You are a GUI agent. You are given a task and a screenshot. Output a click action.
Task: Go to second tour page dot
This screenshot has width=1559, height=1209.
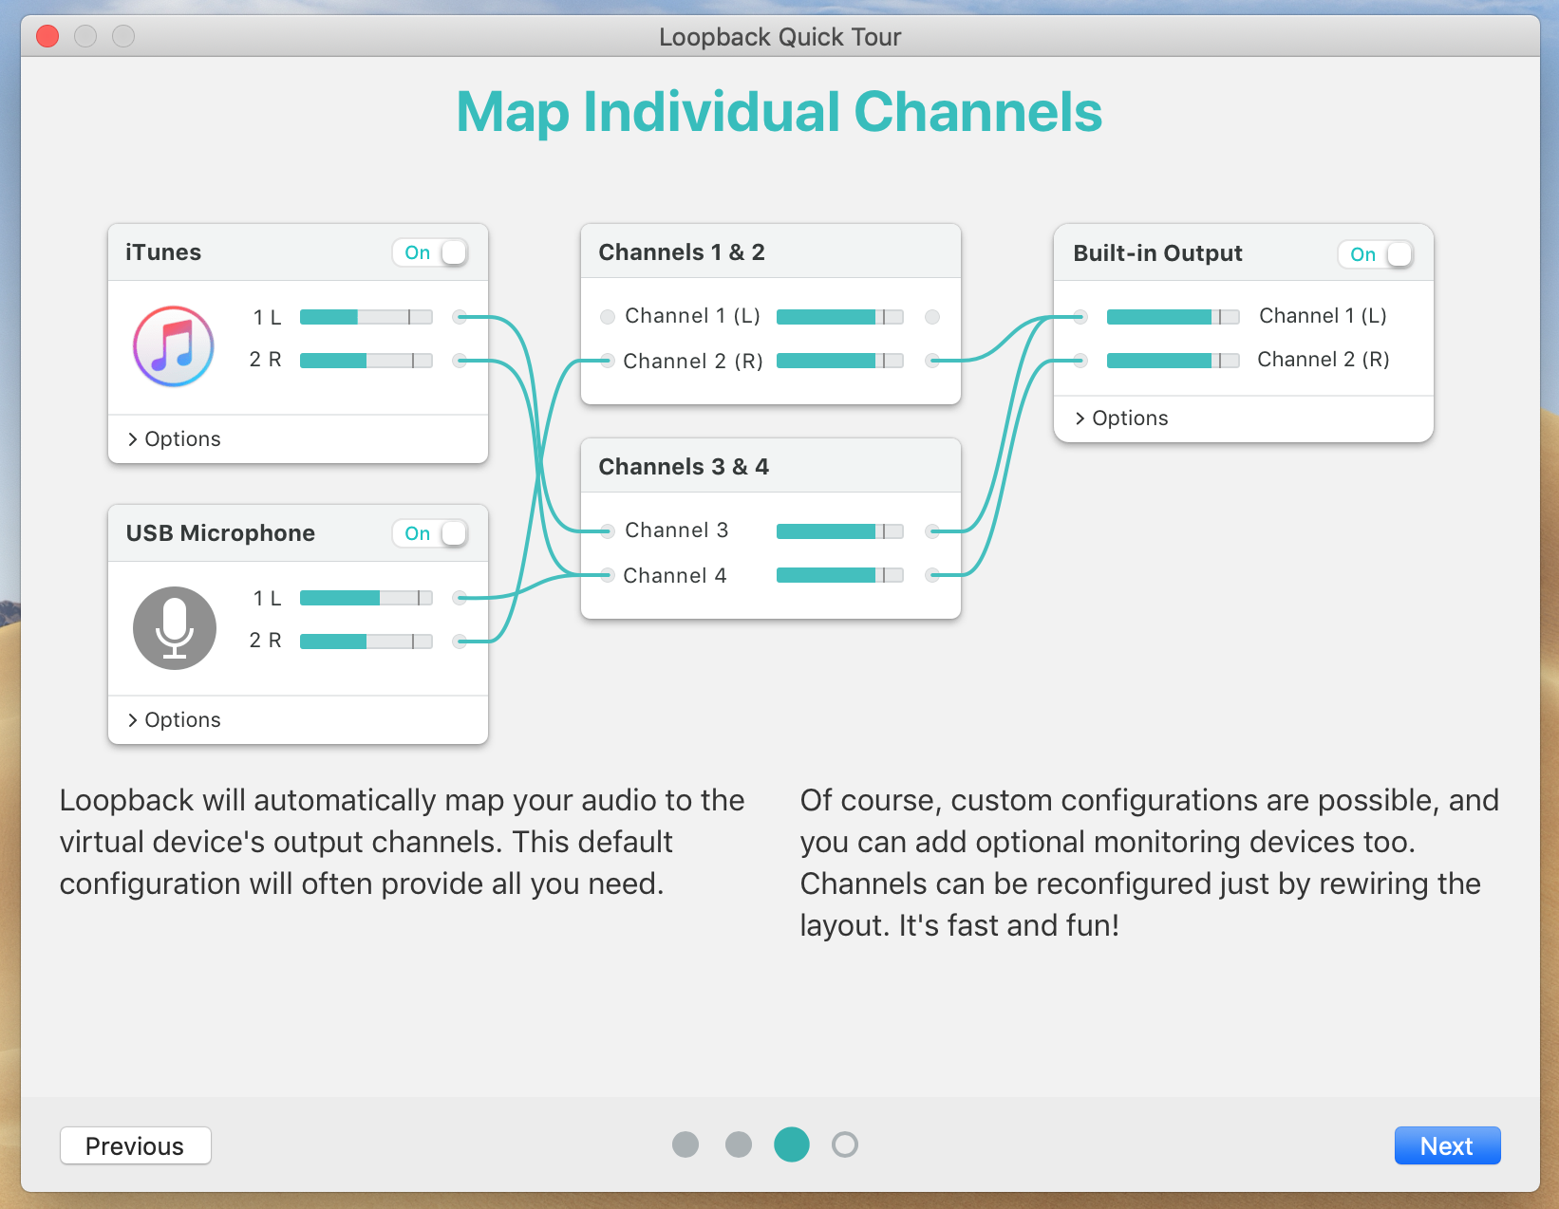tap(739, 1144)
